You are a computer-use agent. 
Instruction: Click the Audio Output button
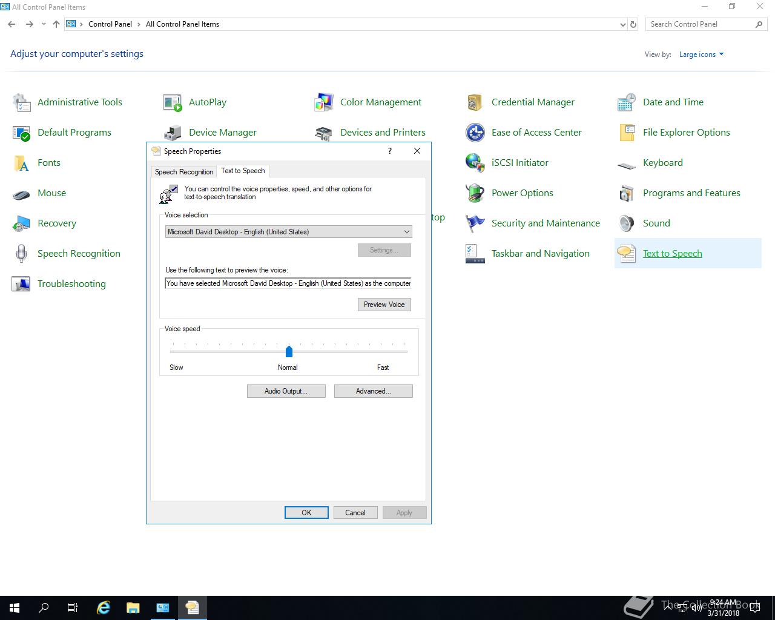pos(286,391)
